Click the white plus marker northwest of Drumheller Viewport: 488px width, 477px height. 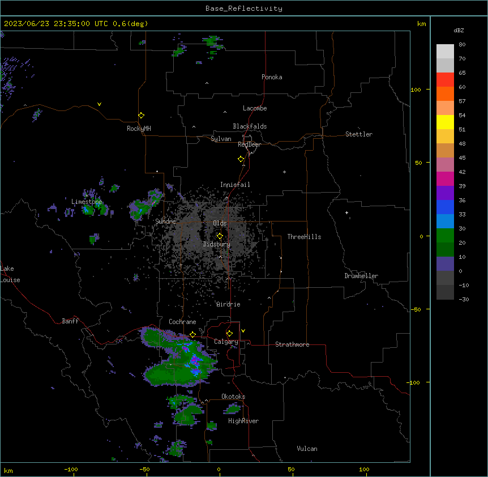pyautogui.click(x=346, y=212)
